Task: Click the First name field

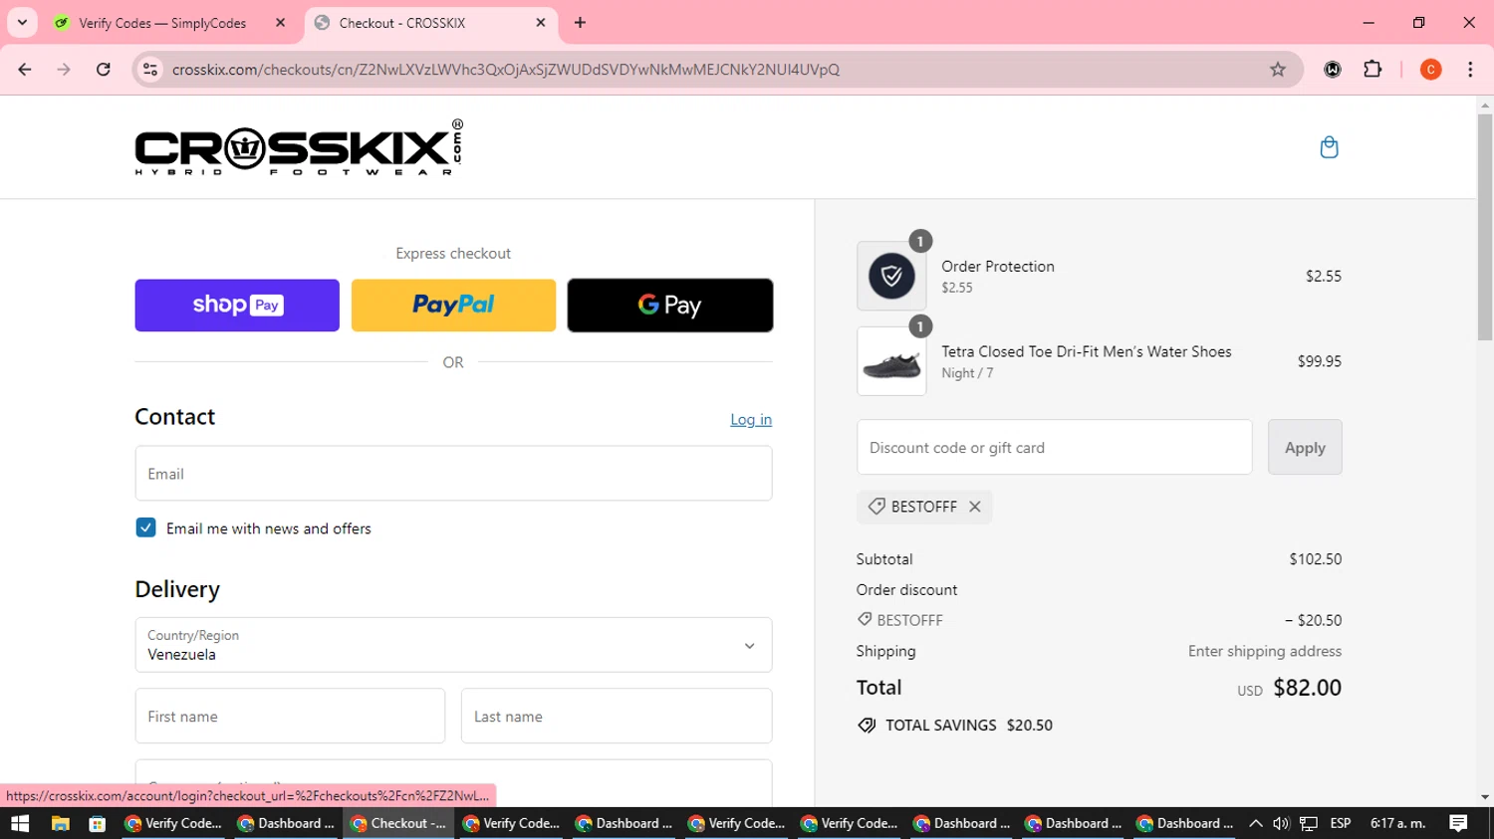Action: (290, 716)
